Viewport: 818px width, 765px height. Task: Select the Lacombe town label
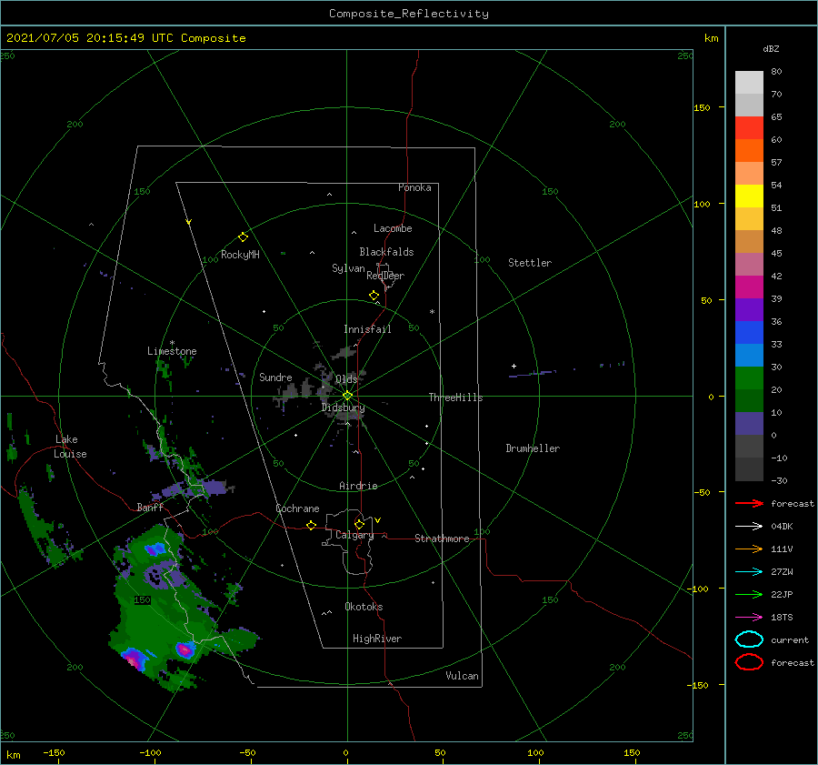click(x=393, y=228)
